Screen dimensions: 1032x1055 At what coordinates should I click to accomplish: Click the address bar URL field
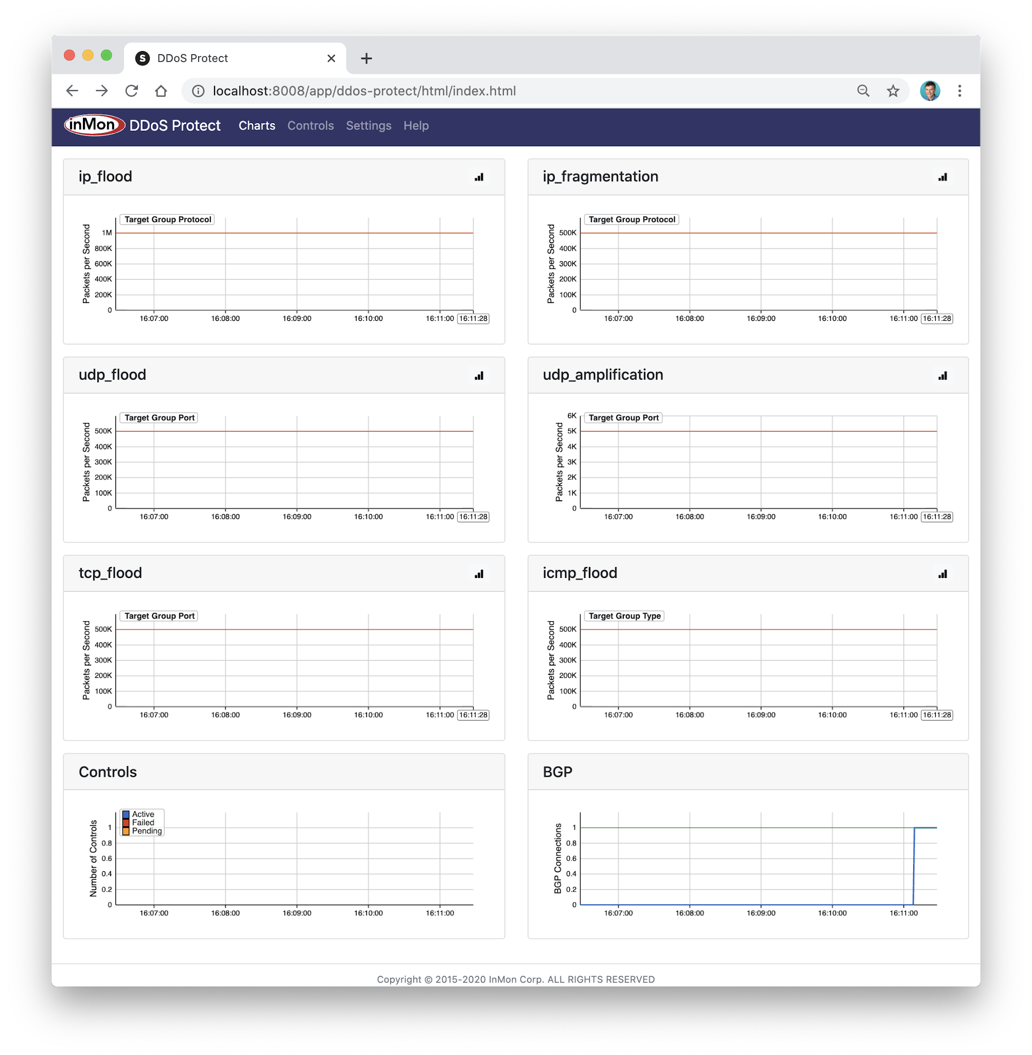coord(363,91)
